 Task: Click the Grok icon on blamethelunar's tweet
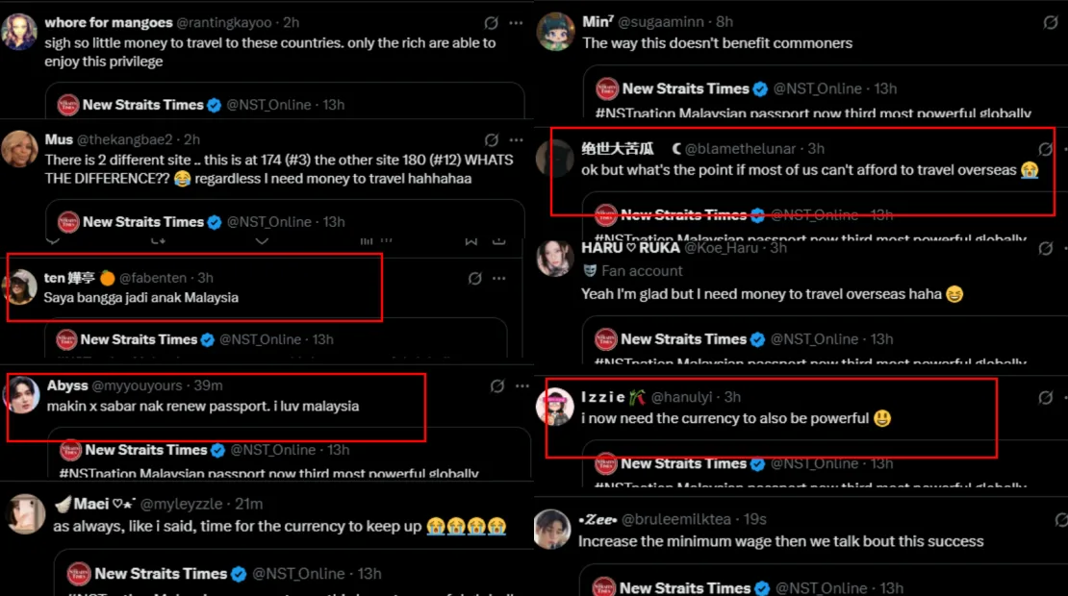(x=1045, y=149)
